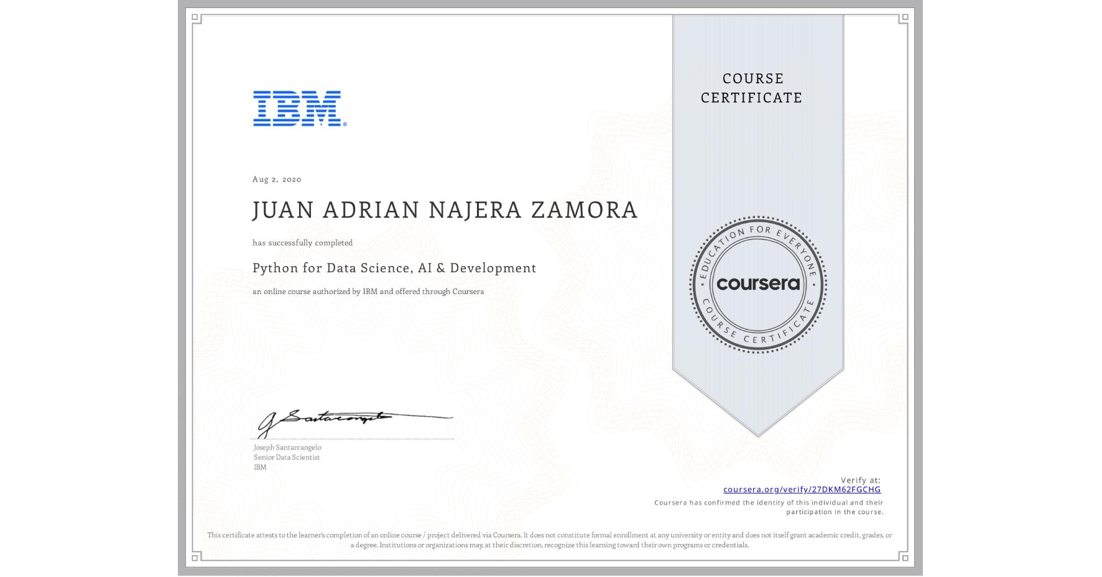Open the coursera.org/verify/27DKM62FGCHG link
This screenshot has width=1102, height=577.
(802, 490)
